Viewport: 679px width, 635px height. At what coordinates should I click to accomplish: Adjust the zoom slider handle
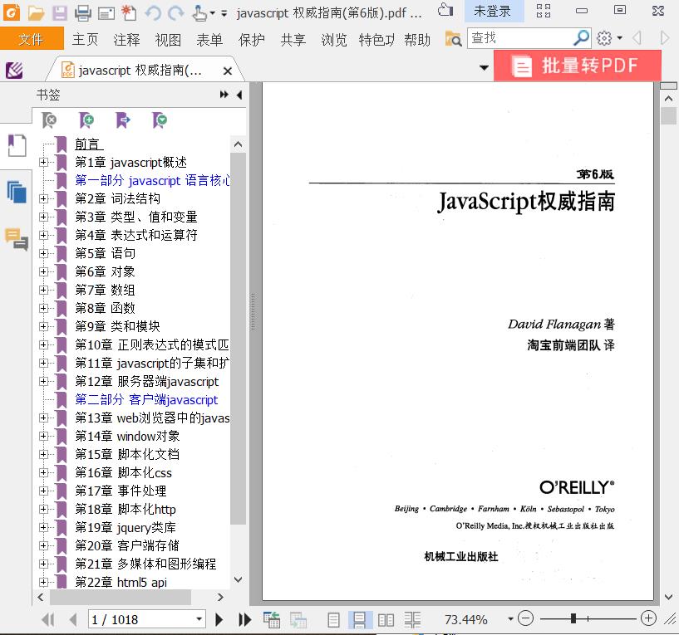point(573,618)
